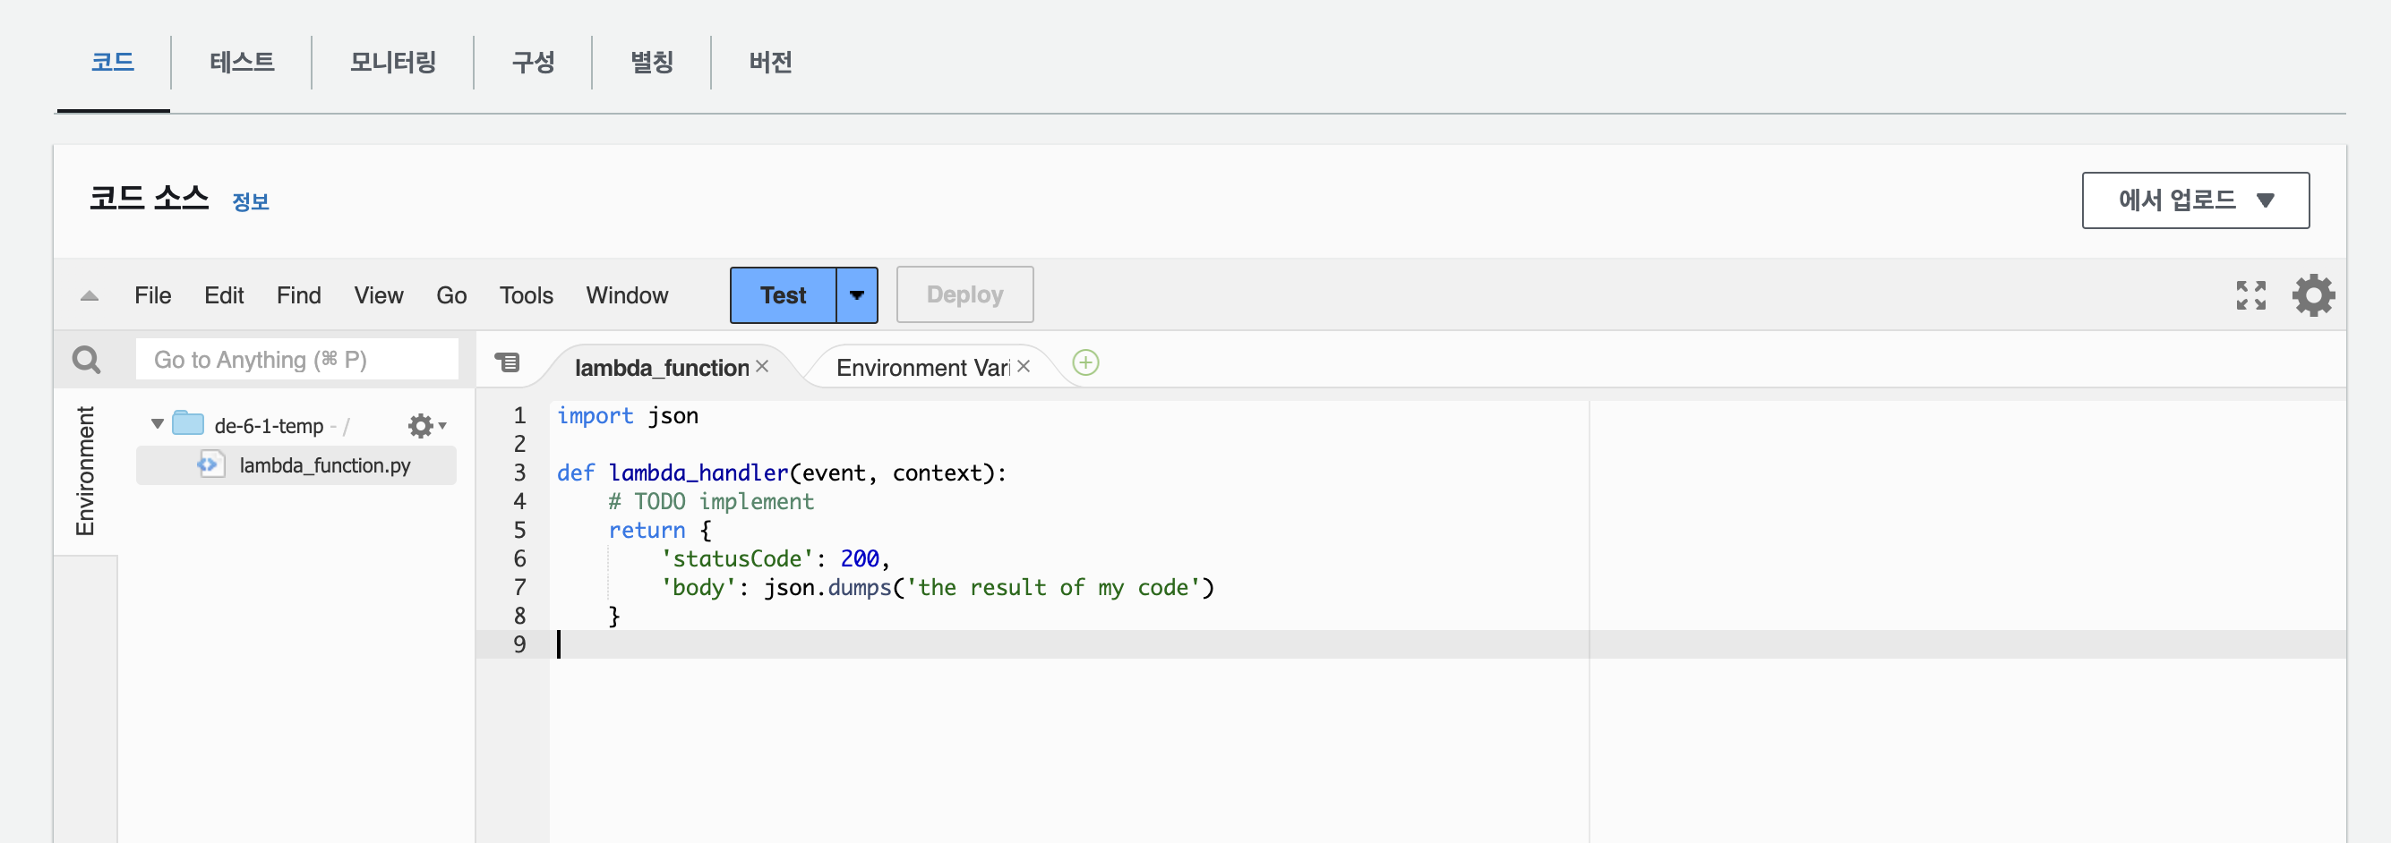Click the tab list icon left of tabs
The width and height of the screenshot is (2391, 843).
pos(507,362)
